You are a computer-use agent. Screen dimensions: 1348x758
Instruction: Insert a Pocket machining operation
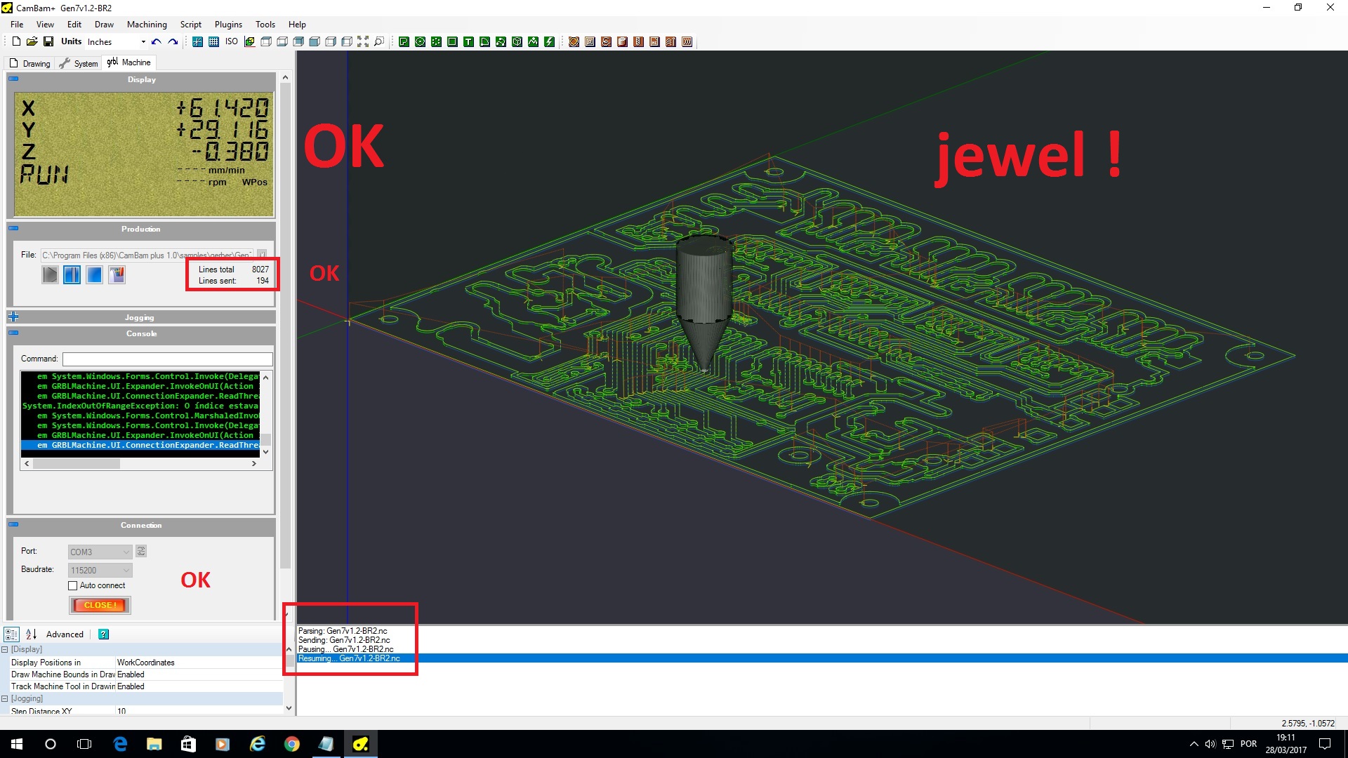(590, 41)
